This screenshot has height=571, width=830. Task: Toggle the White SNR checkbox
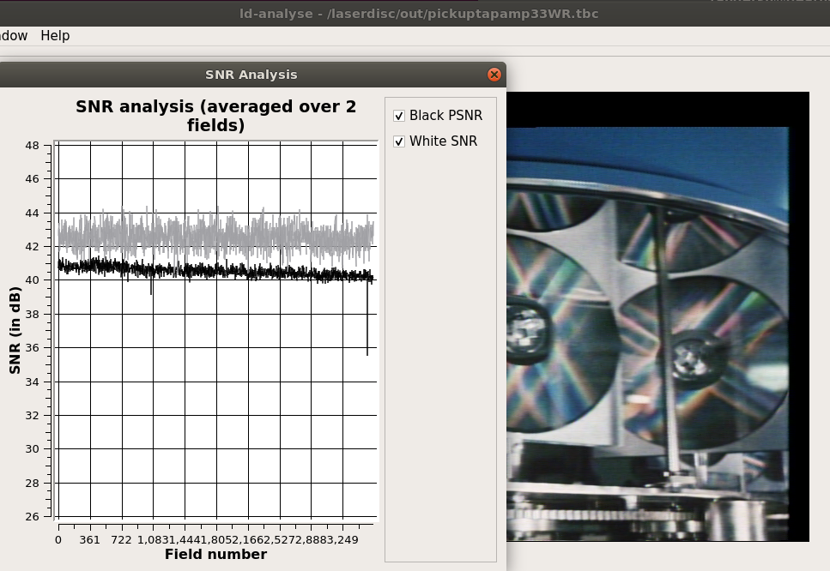point(399,141)
